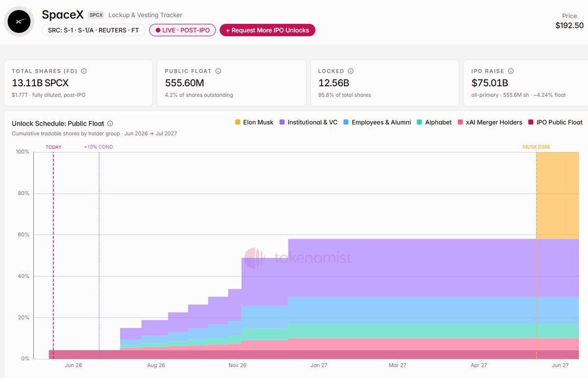
Task: Click the Jun 27 x-axis label
Action: [x=560, y=365]
